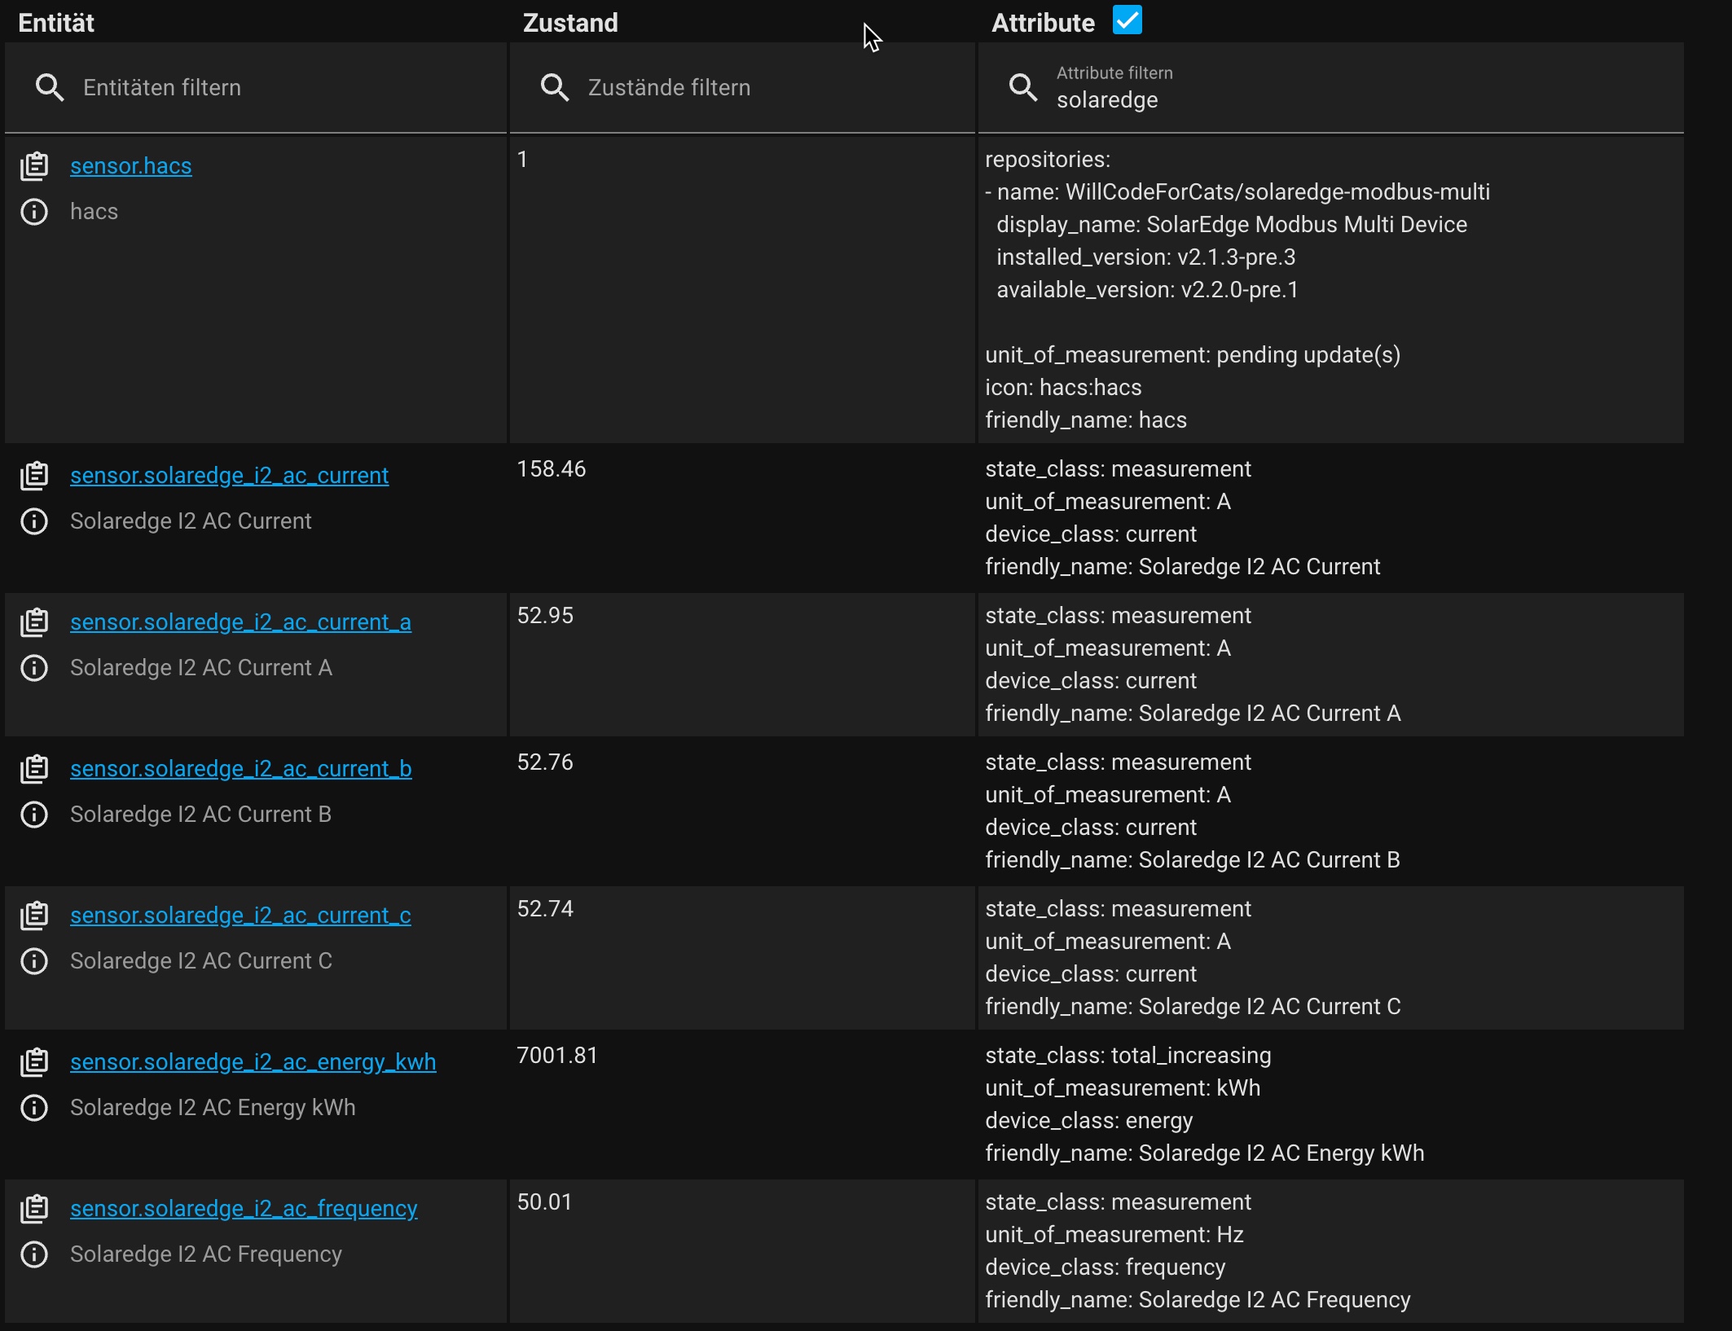Image resolution: width=1732 pixels, height=1331 pixels.
Task: Copy entity ID of sensor.solaredge_i2_ac_current_c
Action: (x=35, y=915)
